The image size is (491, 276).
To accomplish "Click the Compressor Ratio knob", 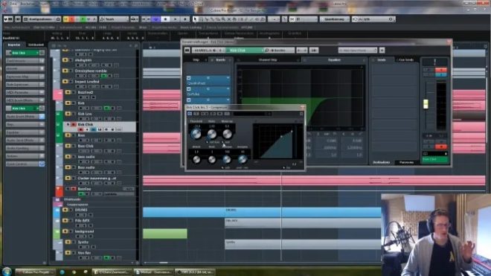I will (212, 134).
